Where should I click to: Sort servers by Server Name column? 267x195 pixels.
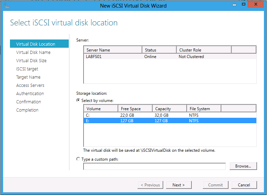click(113, 50)
